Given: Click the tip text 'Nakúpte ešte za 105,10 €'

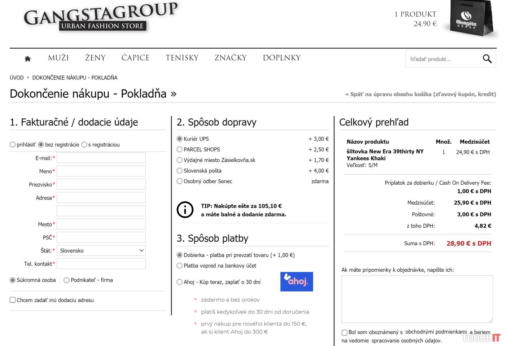Looking at the screenshot, I should (x=248, y=206).
